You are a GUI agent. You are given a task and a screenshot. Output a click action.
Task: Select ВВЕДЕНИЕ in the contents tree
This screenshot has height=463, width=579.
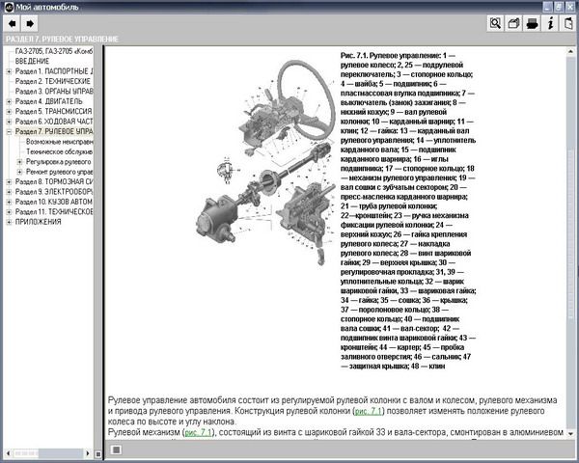[x=38, y=61]
